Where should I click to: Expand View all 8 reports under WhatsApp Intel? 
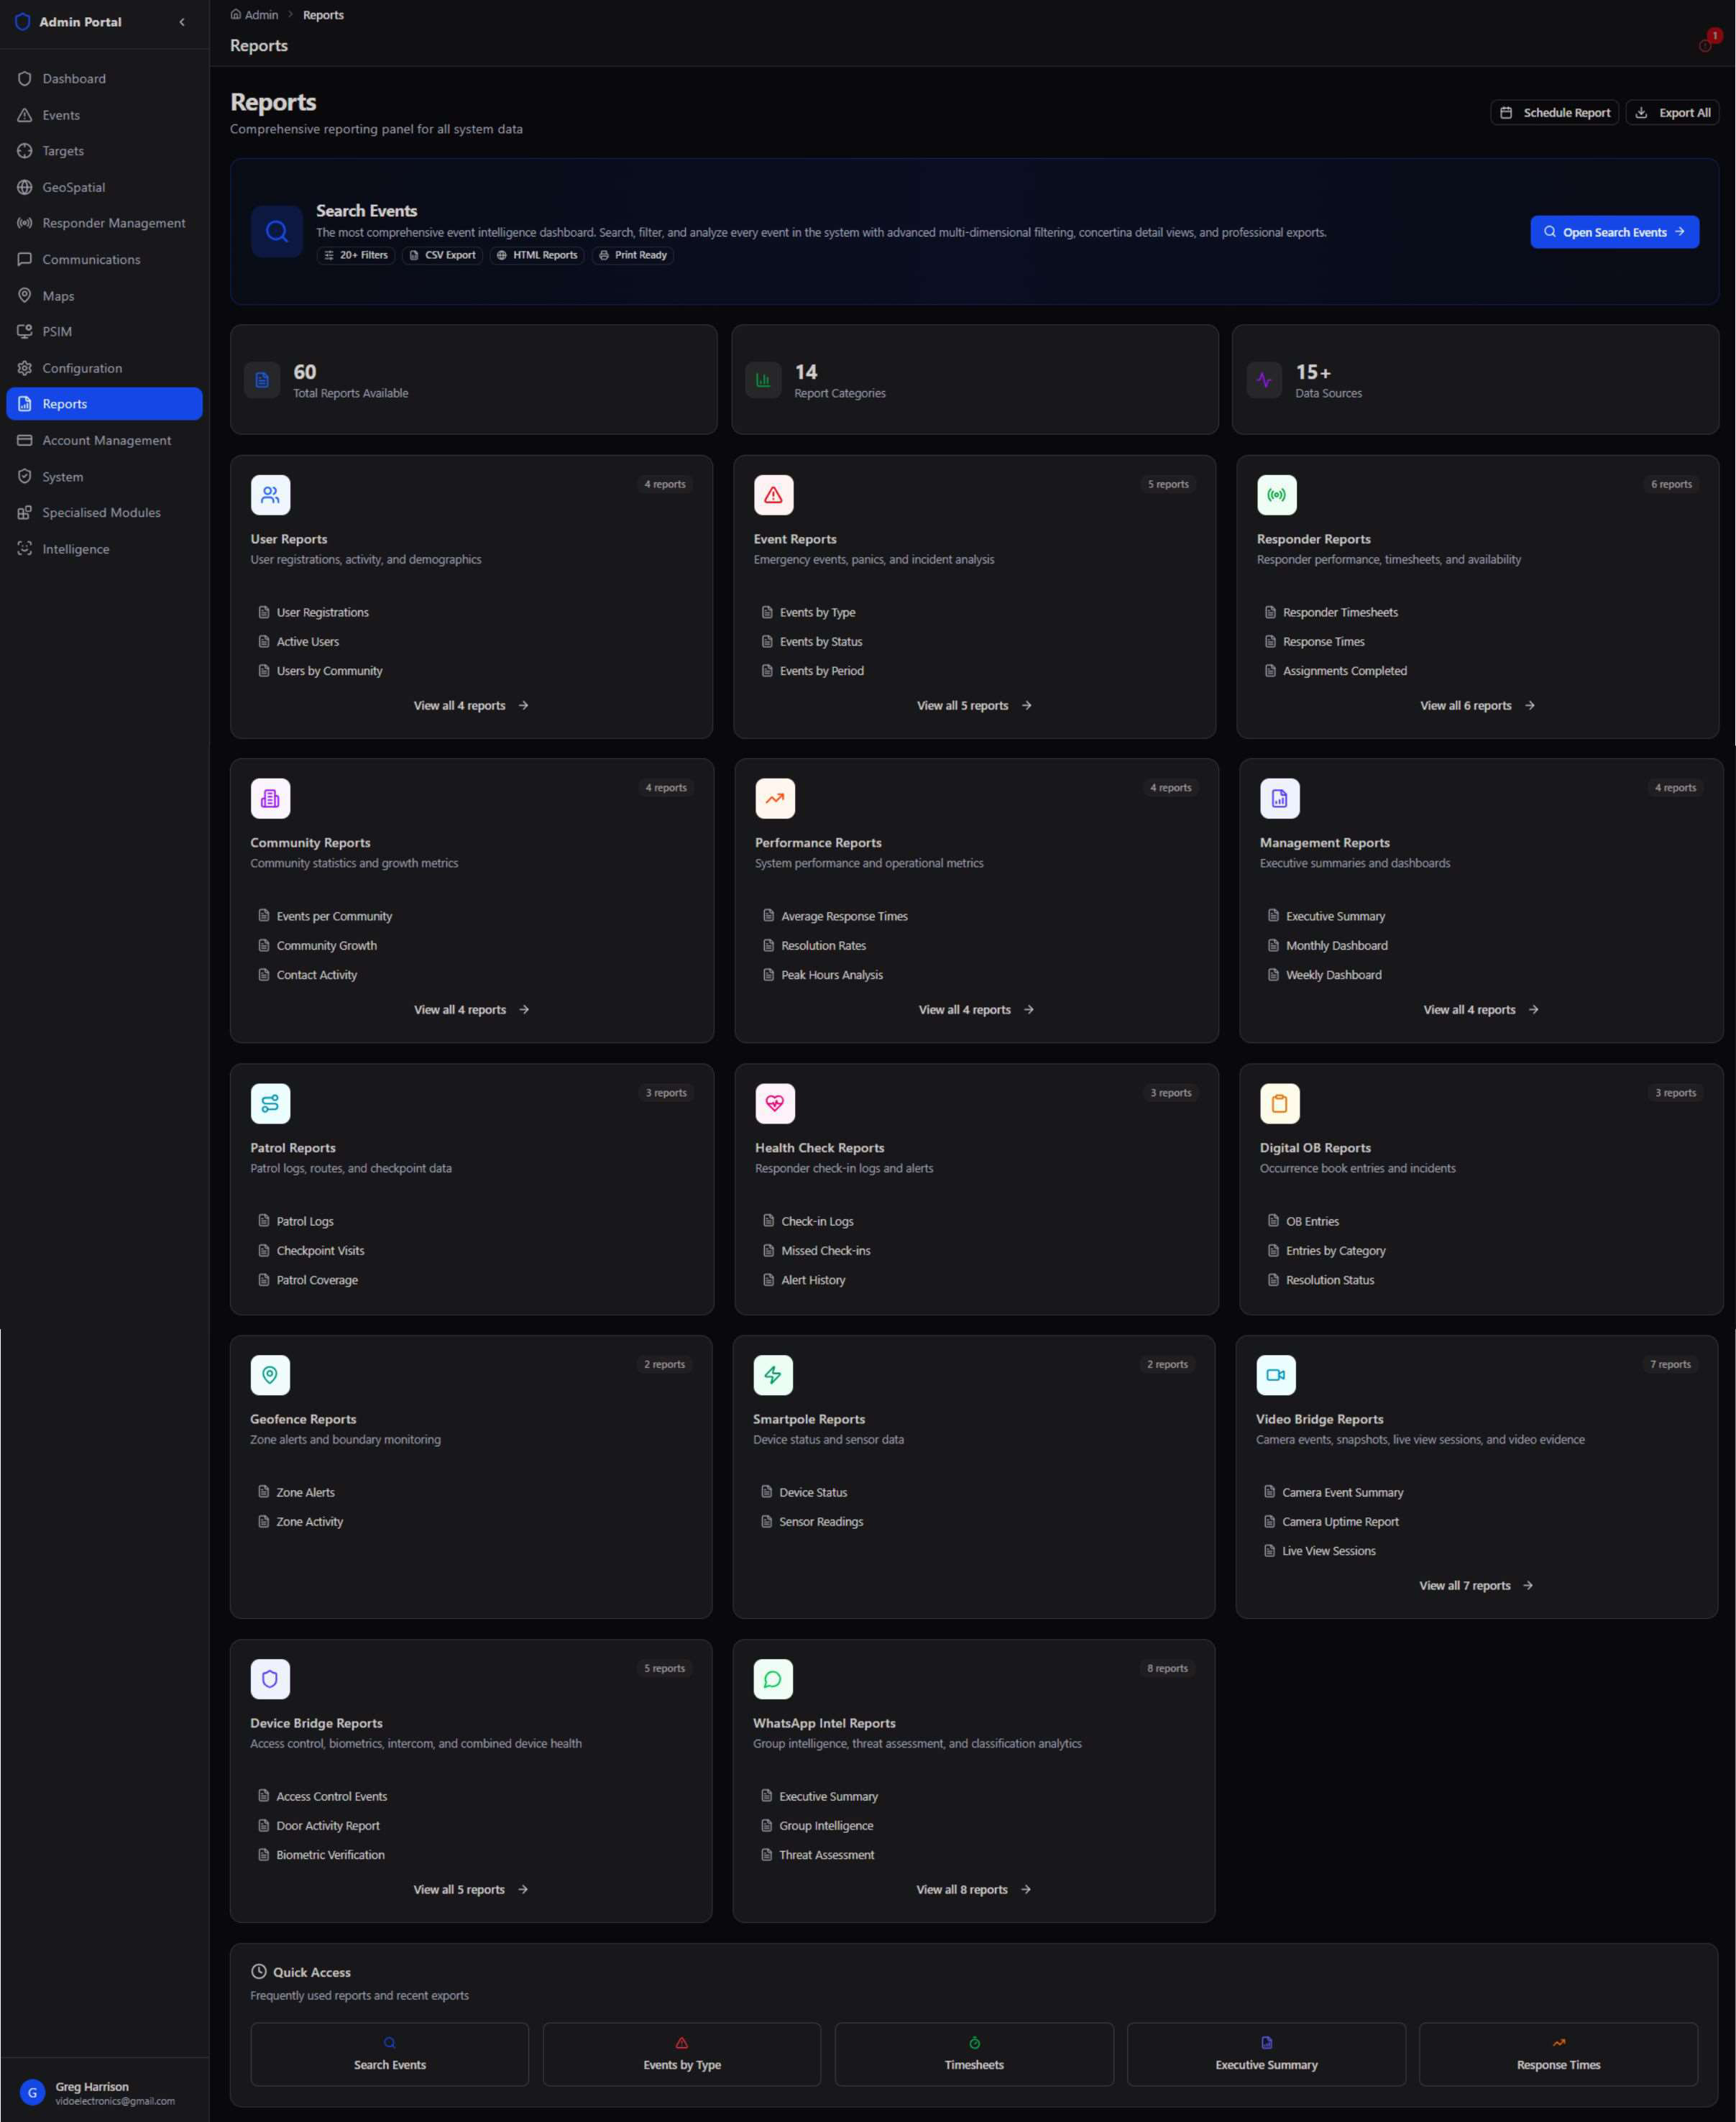(973, 1890)
